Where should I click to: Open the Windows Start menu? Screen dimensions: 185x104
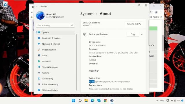[x=73, y=101]
